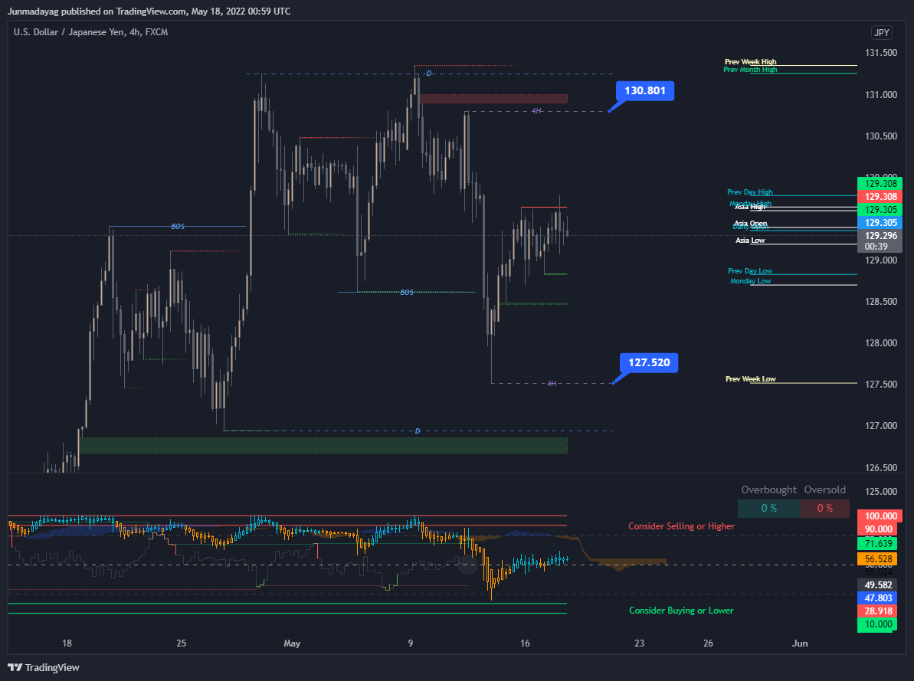The height and width of the screenshot is (681, 914).
Task: Click the 100.000 indicator value tag
Action: click(880, 516)
